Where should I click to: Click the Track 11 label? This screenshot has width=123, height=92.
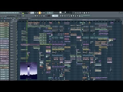tap(12, 50)
